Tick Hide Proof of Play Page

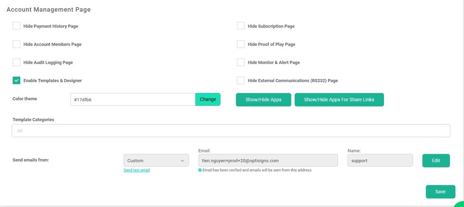(240, 44)
